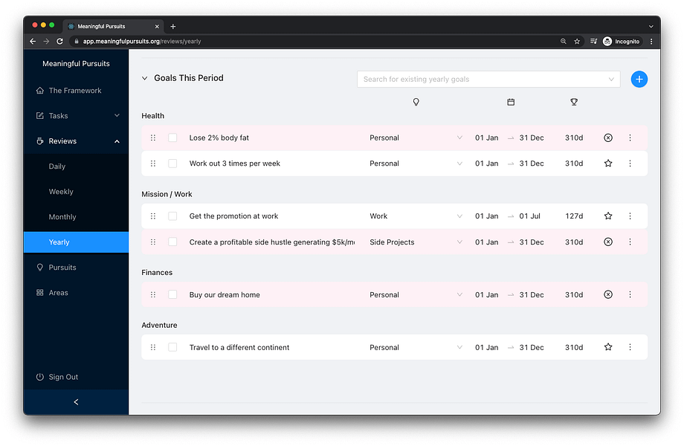Click the lightbulb pursuit column icon
This screenshot has width=684, height=446.
point(416,102)
